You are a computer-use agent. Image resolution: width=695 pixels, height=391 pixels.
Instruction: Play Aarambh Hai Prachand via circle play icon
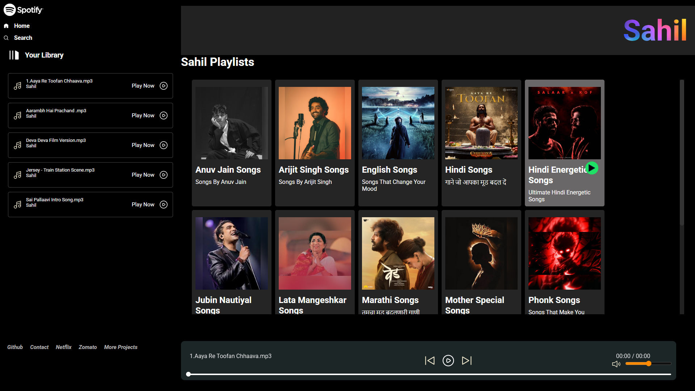coord(164,115)
